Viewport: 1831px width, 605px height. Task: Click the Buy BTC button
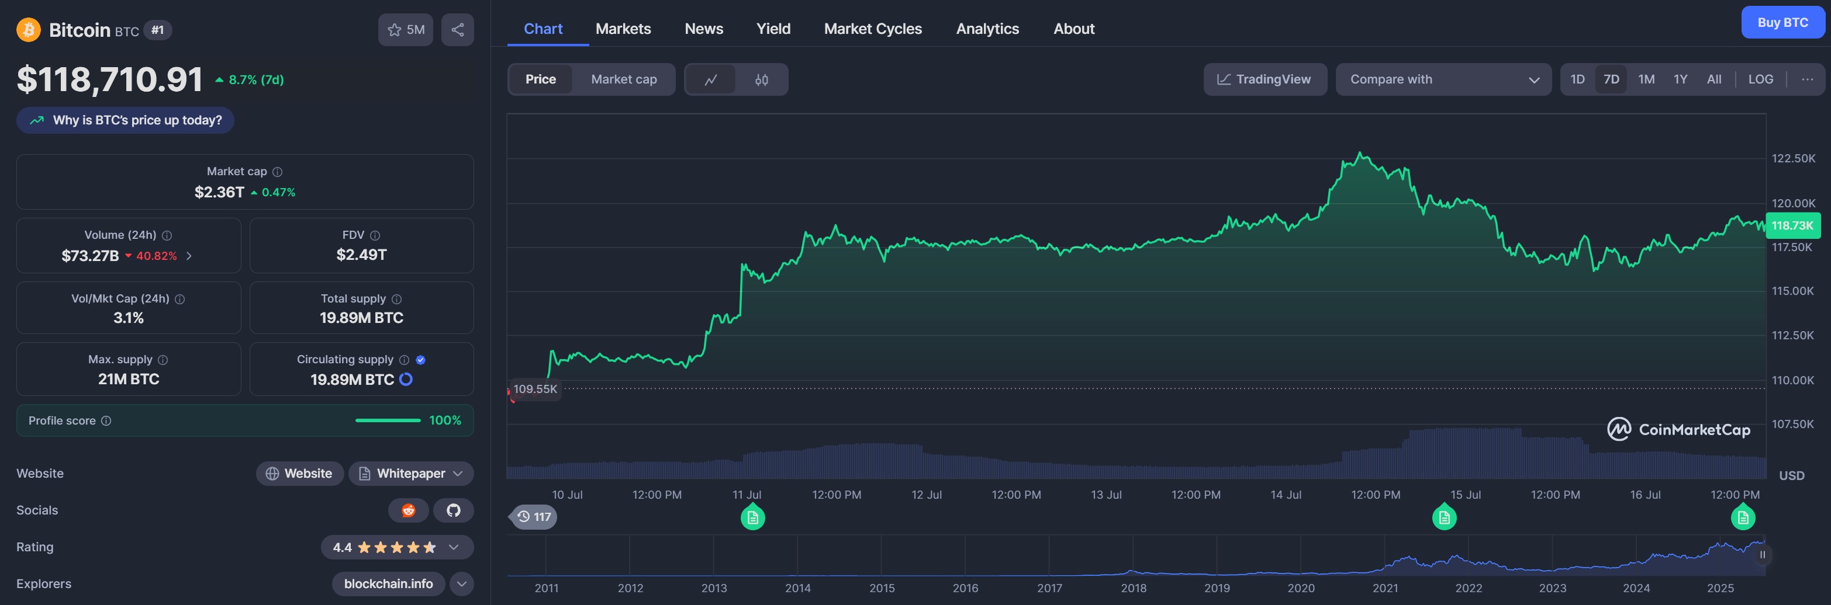tap(1782, 23)
